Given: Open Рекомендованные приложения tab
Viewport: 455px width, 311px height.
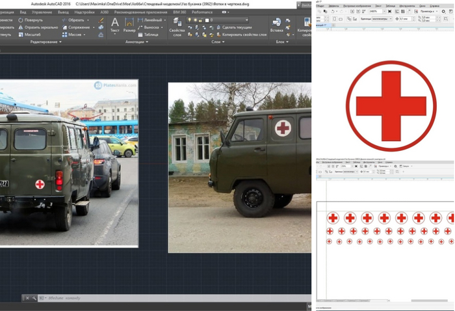Looking at the screenshot, I should pyautogui.click(x=141, y=12).
